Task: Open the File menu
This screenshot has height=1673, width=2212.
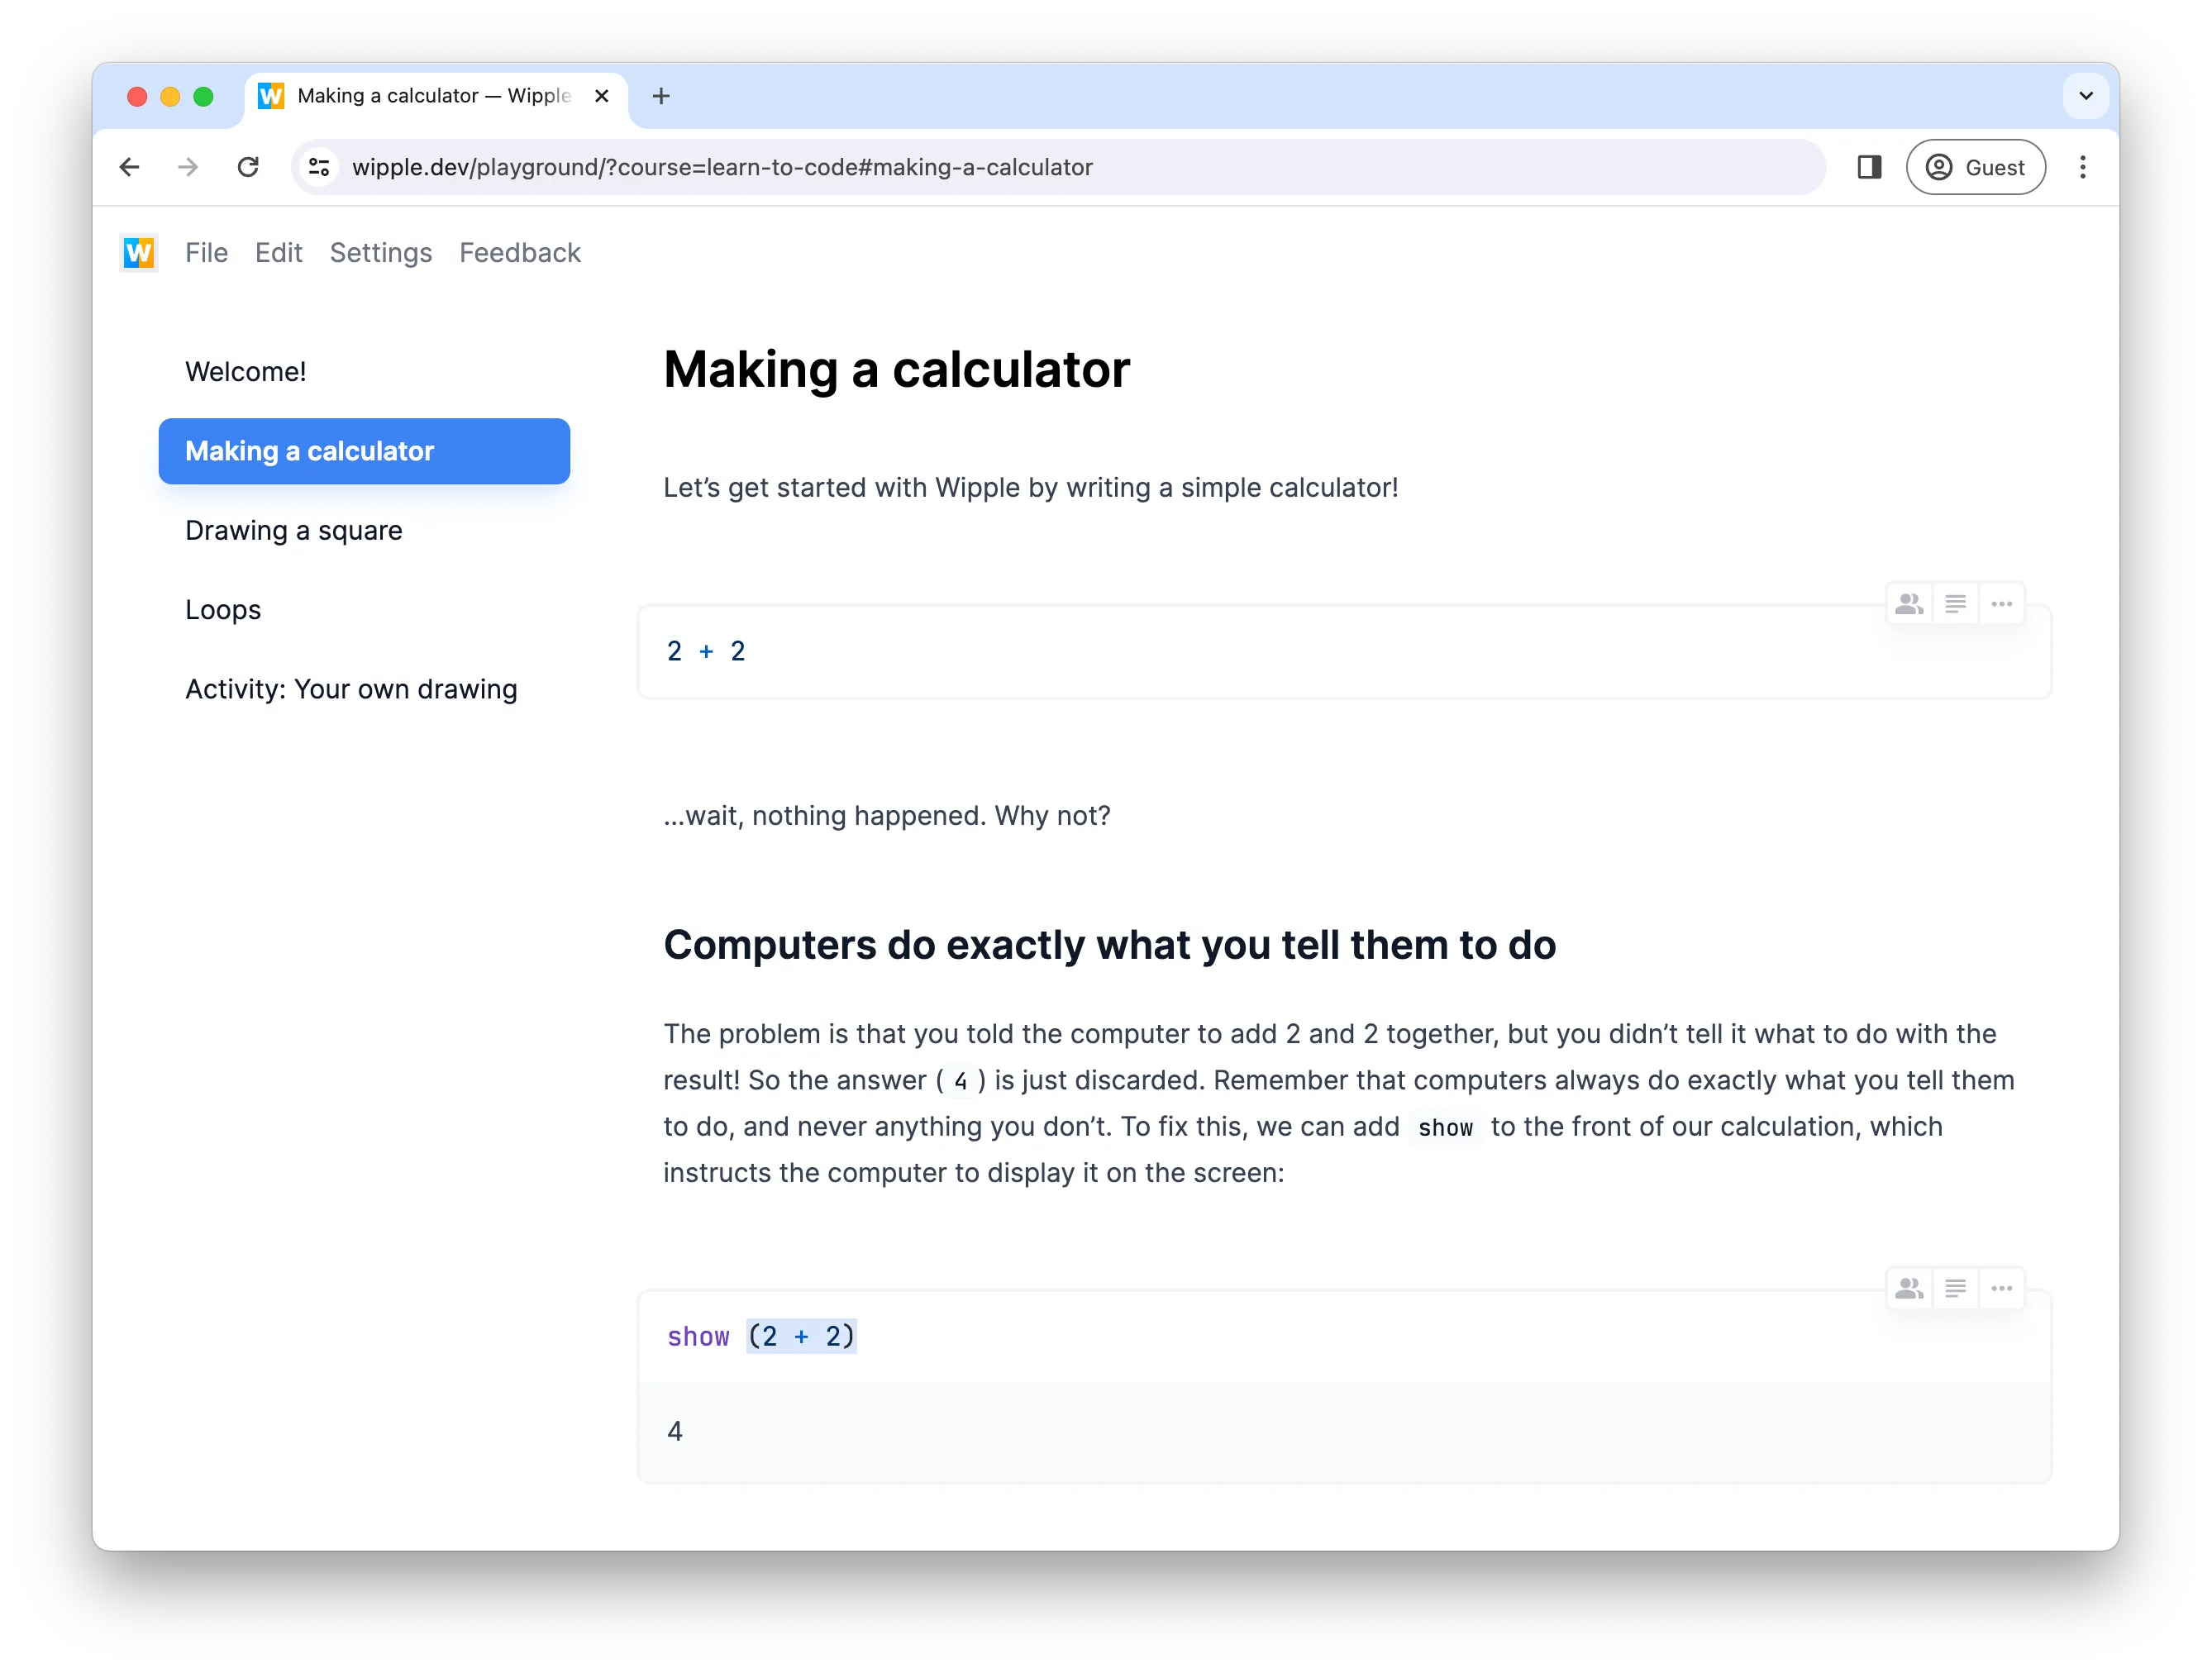Action: pyautogui.click(x=206, y=253)
